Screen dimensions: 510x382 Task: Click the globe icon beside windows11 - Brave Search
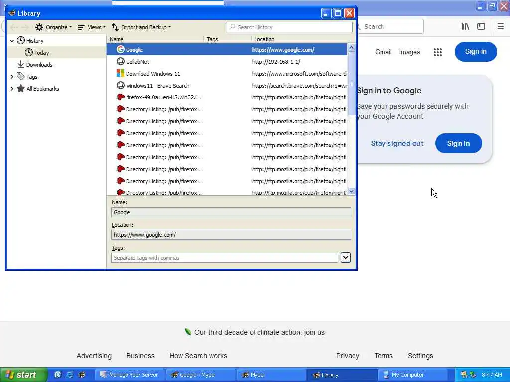click(x=121, y=85)
